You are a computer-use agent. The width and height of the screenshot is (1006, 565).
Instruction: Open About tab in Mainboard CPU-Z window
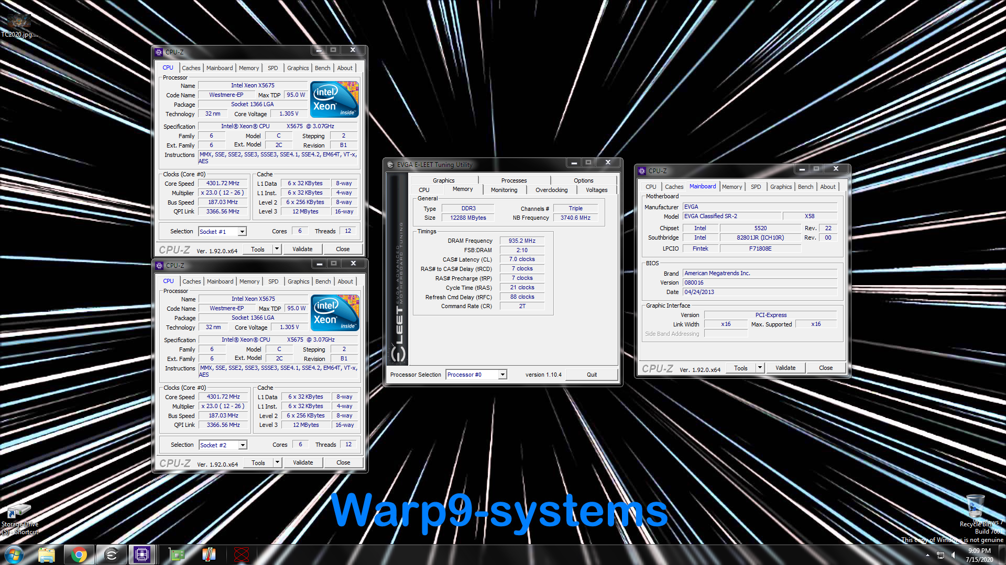point(828,187)
